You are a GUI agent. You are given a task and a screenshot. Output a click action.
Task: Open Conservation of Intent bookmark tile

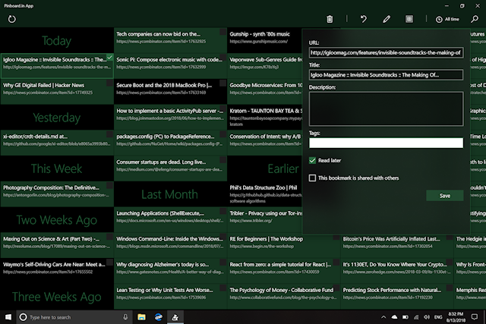tap(264, 143)
